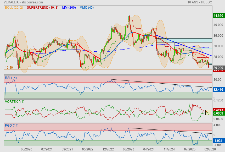Click the 19.40 support level label
Image resolution: width=225 pixels, height=152 pixels.
[x=9, y=68]
